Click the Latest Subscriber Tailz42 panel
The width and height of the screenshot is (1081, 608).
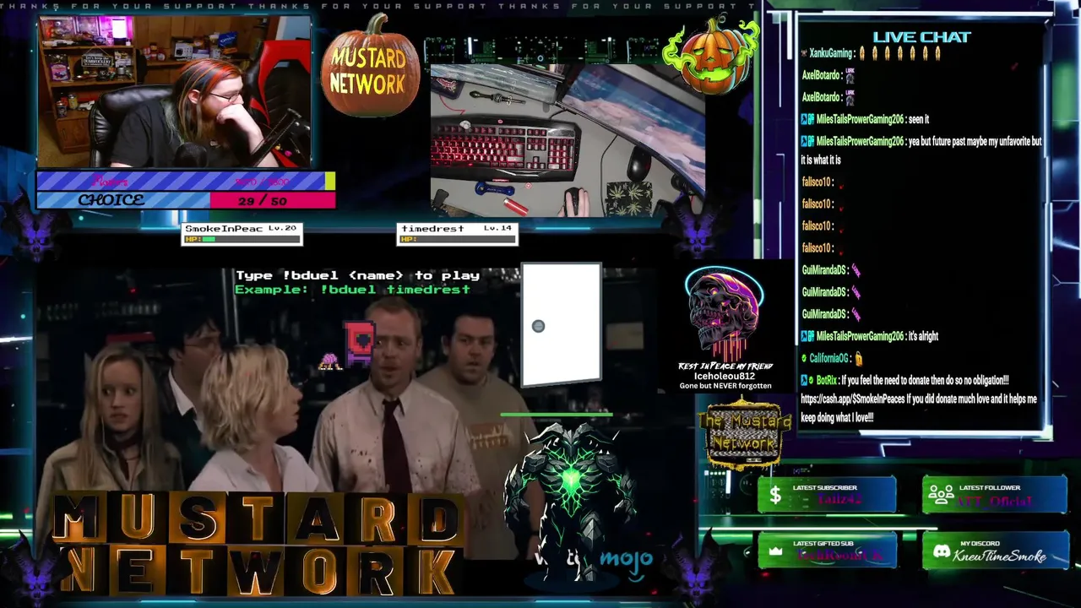pos(827,495)
